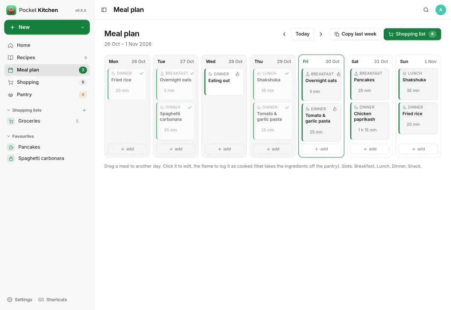Click the Spaghetti carbonara favourite icon
451x310 pixels.
[11, 158]
